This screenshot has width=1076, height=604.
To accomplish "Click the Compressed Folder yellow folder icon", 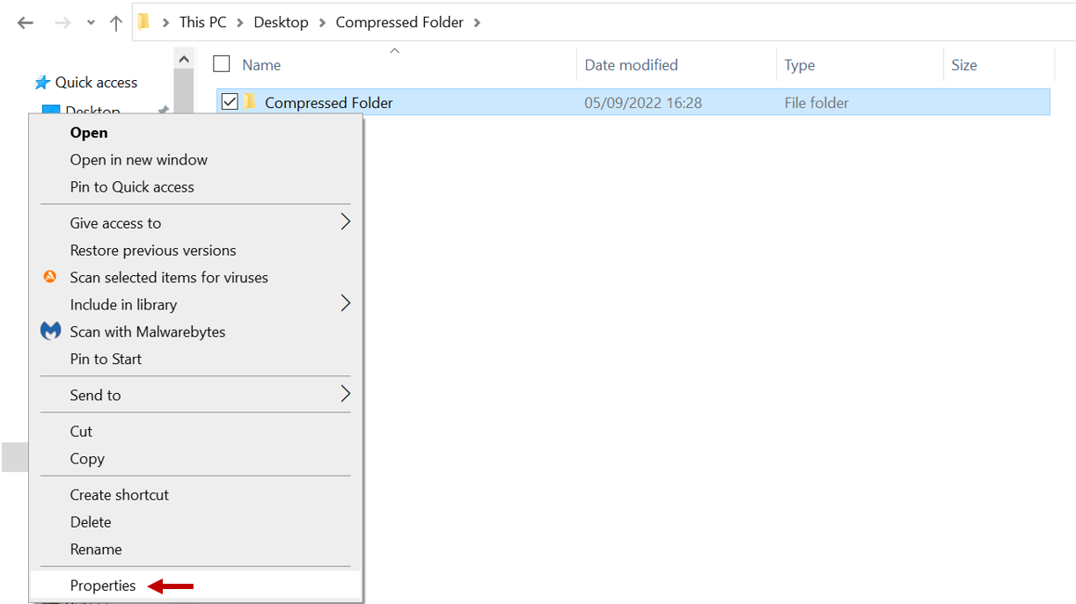I will (251, 102).
